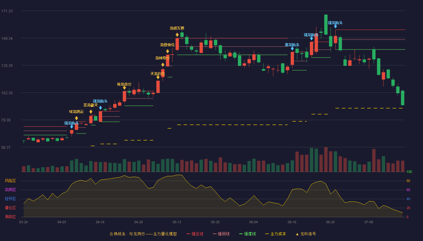Toggle the 强弱线 legend series

221,234
